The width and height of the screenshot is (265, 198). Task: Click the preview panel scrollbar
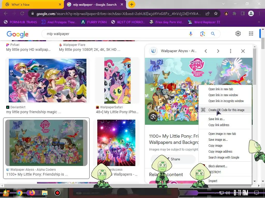tap(255, 67)
